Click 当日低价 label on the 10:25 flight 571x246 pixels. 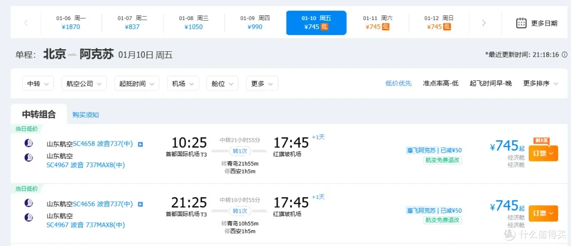(26, 128)
